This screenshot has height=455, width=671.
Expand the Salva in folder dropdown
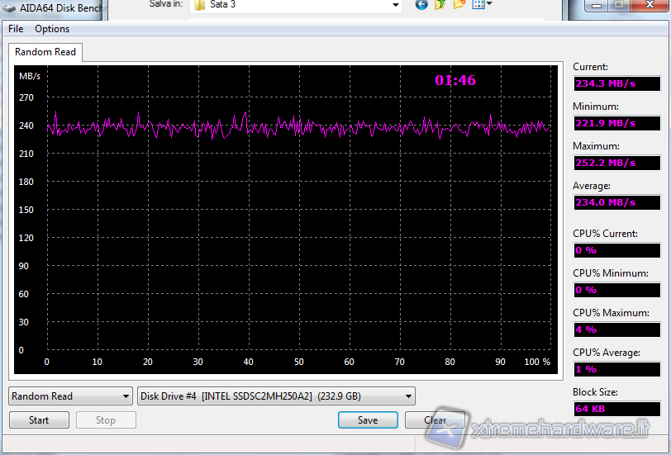(394, 4)
